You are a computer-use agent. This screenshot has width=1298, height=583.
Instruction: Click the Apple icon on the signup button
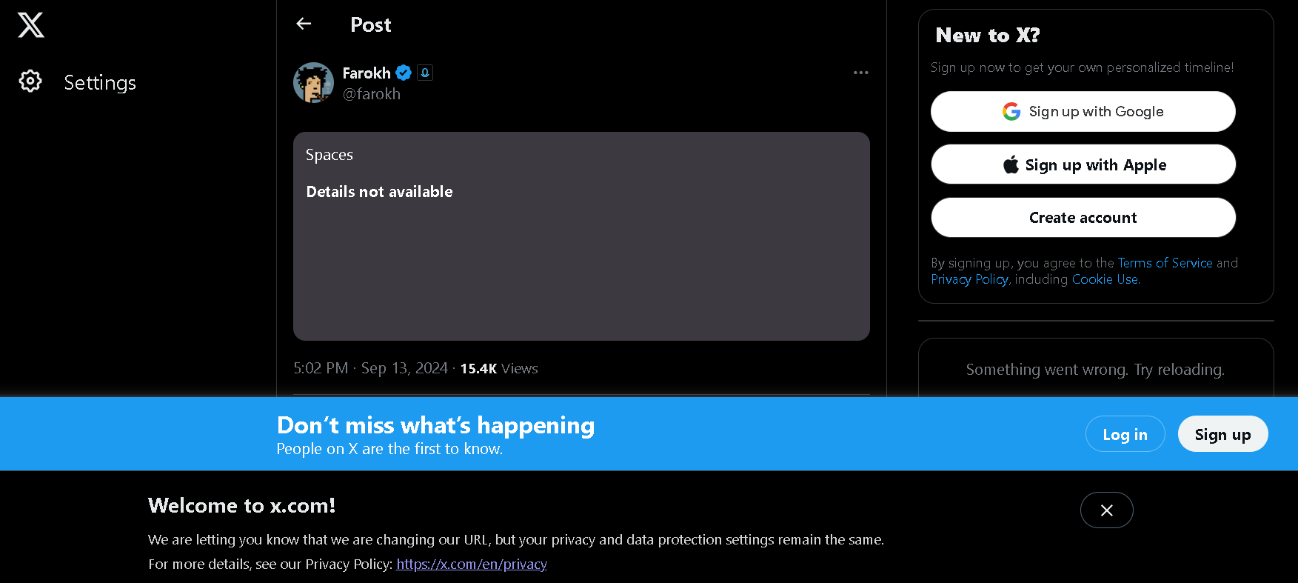tap(1011, 164)
